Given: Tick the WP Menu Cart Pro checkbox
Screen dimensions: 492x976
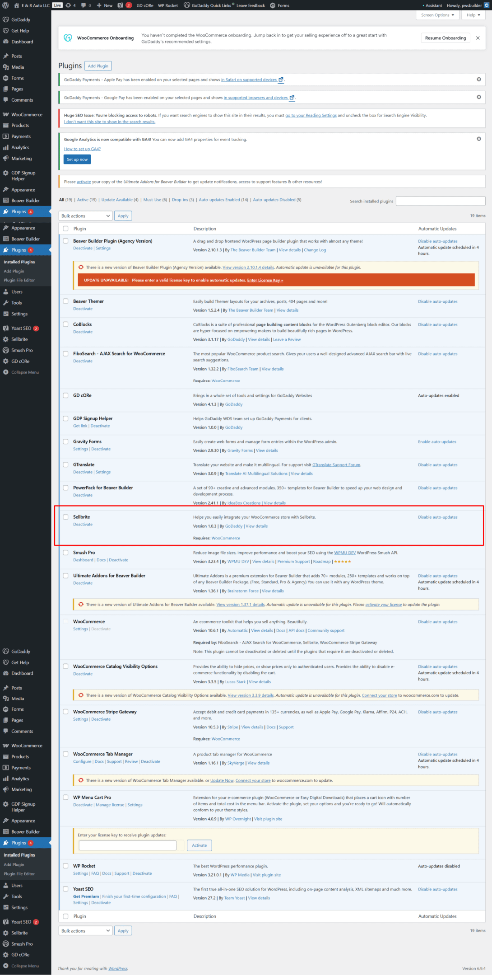Looking at the screenshot, I should click(x=65, y=798).
